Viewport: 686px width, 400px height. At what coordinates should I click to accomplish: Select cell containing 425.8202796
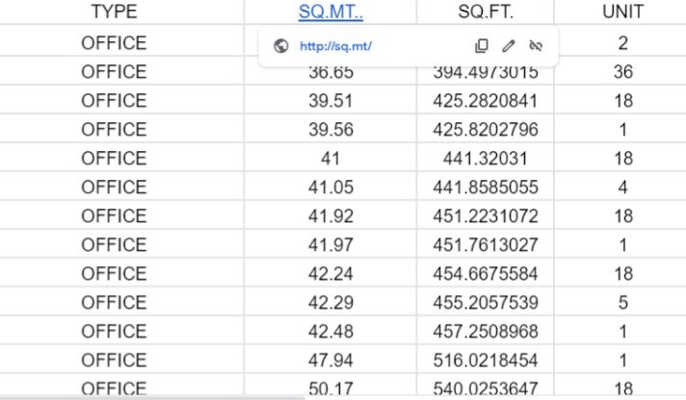coord(486,129)
